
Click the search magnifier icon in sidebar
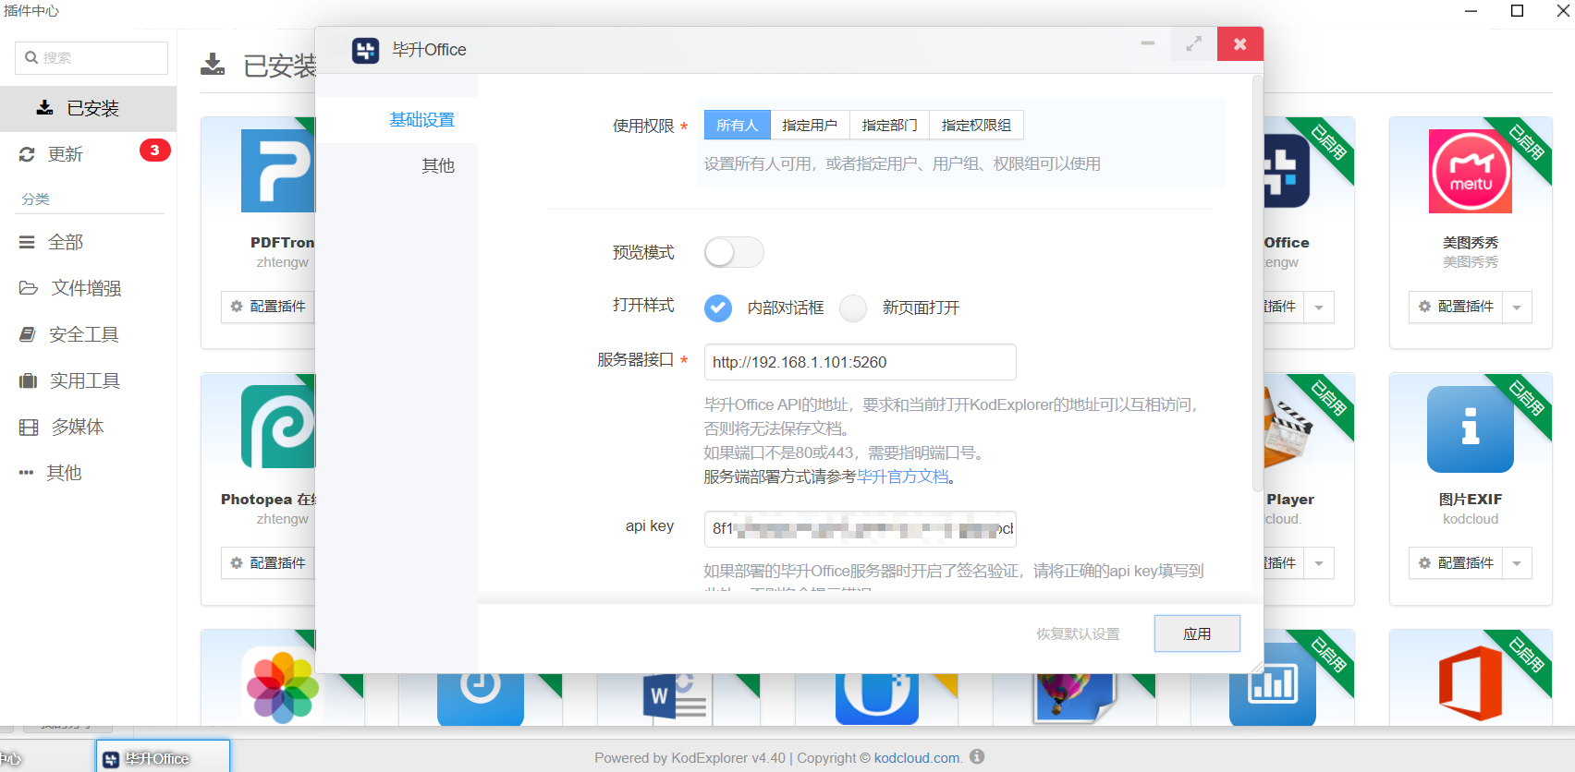click(x=31, y=57)
